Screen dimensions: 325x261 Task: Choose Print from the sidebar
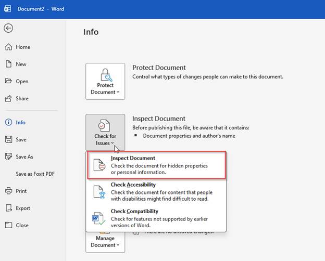pos(21,191)
